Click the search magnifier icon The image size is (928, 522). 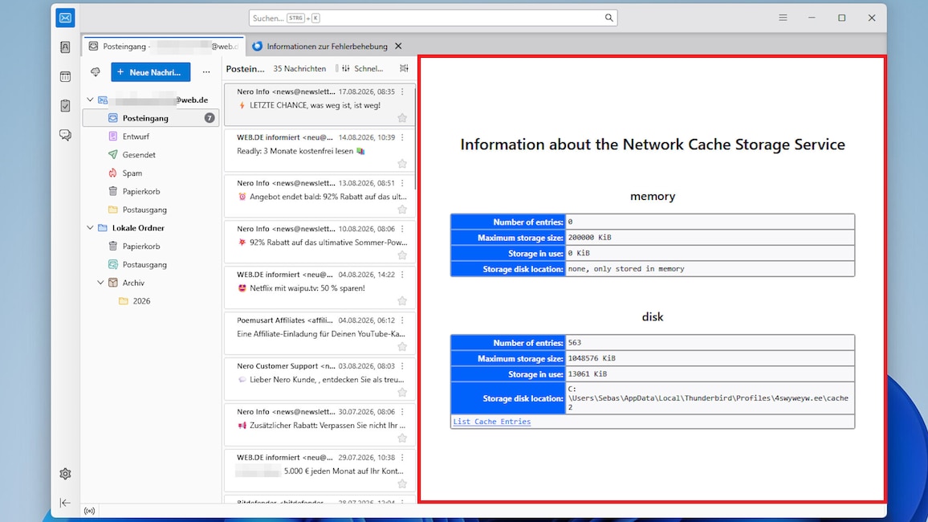click(608, 18)
